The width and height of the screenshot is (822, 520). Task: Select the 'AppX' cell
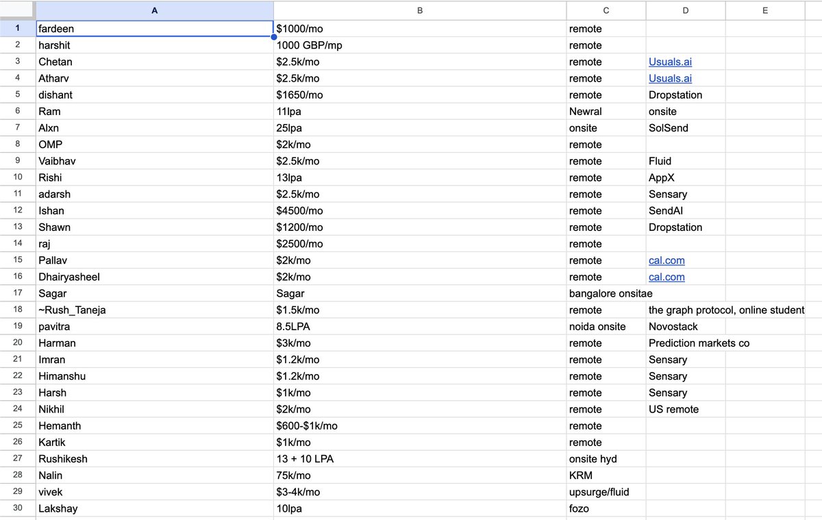pyautogui.click(x=686, y=177)
